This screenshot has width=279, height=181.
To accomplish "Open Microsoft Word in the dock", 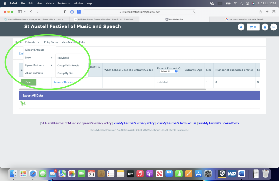I will pyautogui.click(x=241, y=174).
